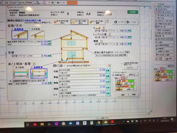177x133 pixels.
Task: Open help icon in 開口部 section
Action: 109,65
